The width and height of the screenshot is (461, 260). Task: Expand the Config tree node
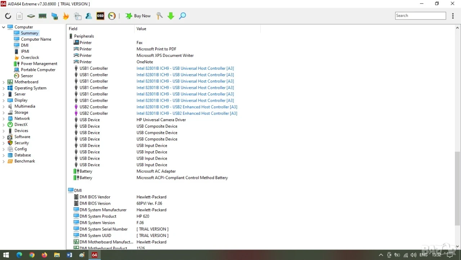click(4, 149)
